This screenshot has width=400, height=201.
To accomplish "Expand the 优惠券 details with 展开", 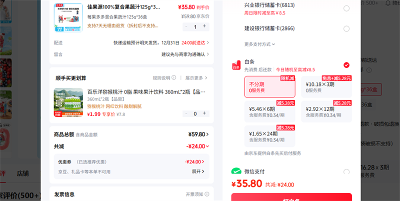I will click(x=198, y=171).
